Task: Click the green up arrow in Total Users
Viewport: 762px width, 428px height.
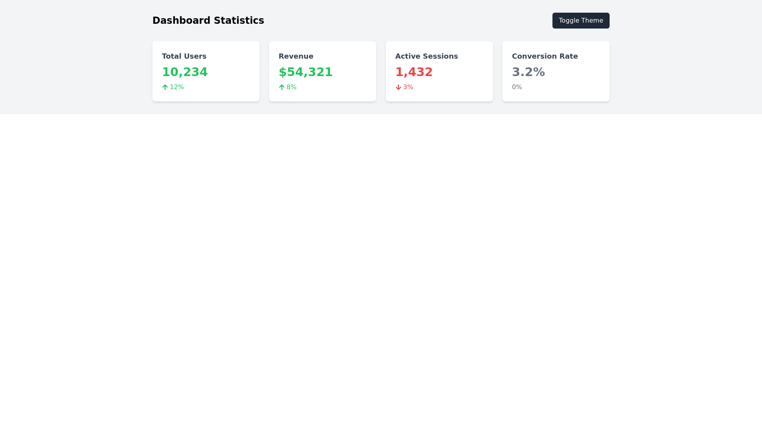Action: pos(165,87)
